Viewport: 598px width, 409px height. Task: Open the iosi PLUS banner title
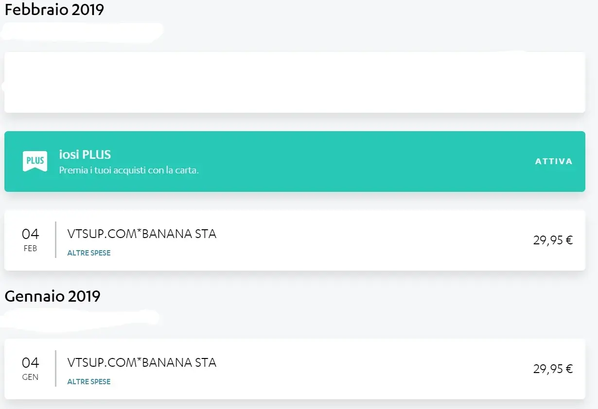coord(85,155)
